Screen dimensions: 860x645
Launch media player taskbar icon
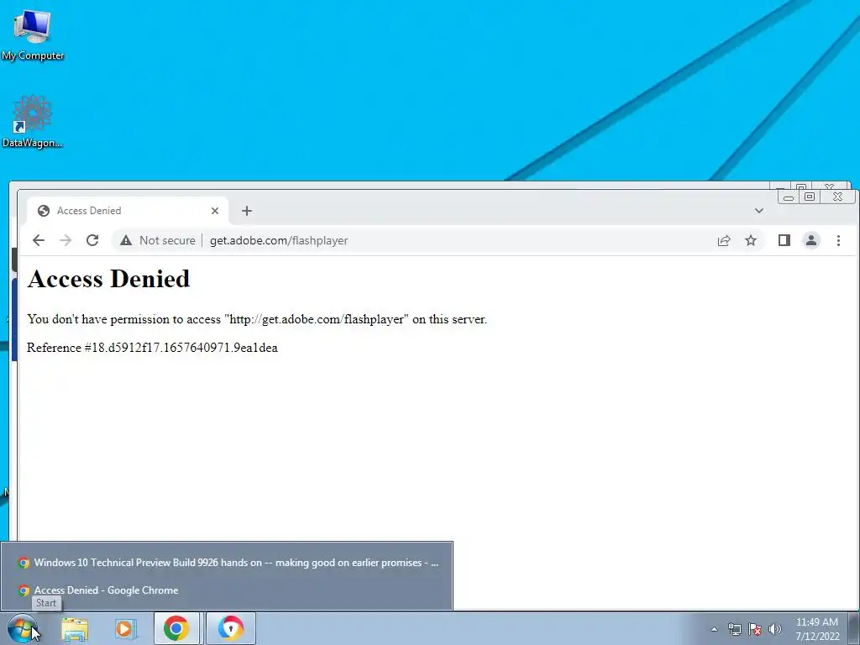click(126, 629)
